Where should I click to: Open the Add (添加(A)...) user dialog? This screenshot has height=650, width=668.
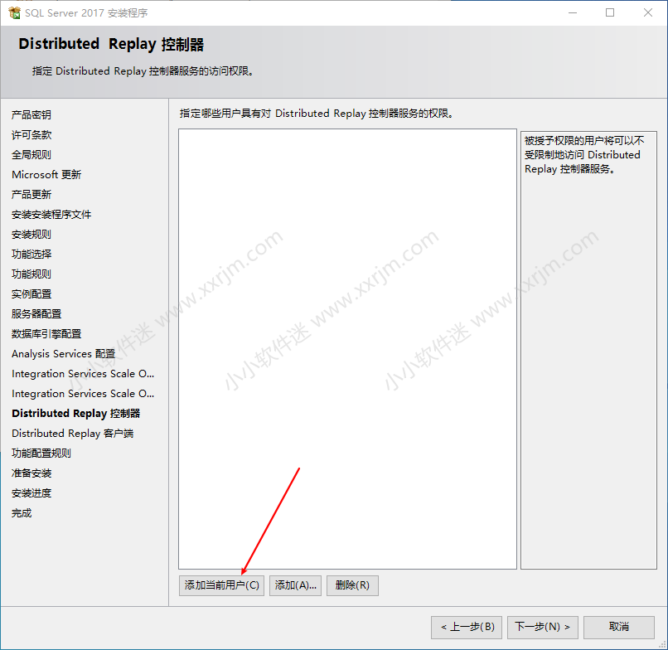click(x=295, y=585)
